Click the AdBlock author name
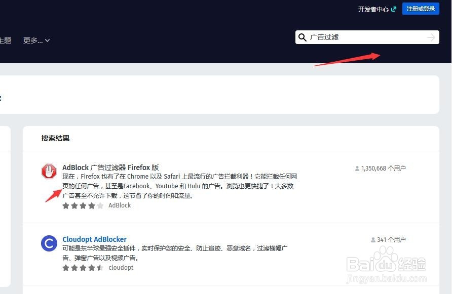Image resolution: width=452 pixels, height=294 pixels. [120, 205]
